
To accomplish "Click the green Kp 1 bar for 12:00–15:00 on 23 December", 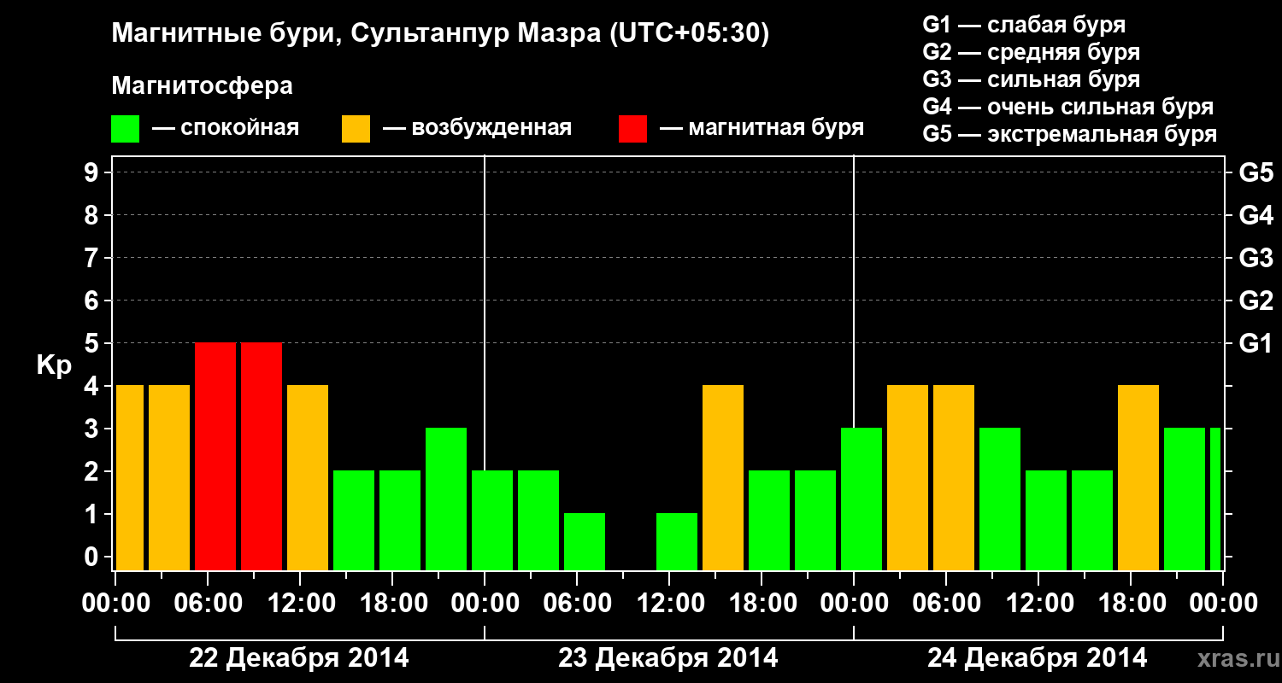I will coord(677,541).
